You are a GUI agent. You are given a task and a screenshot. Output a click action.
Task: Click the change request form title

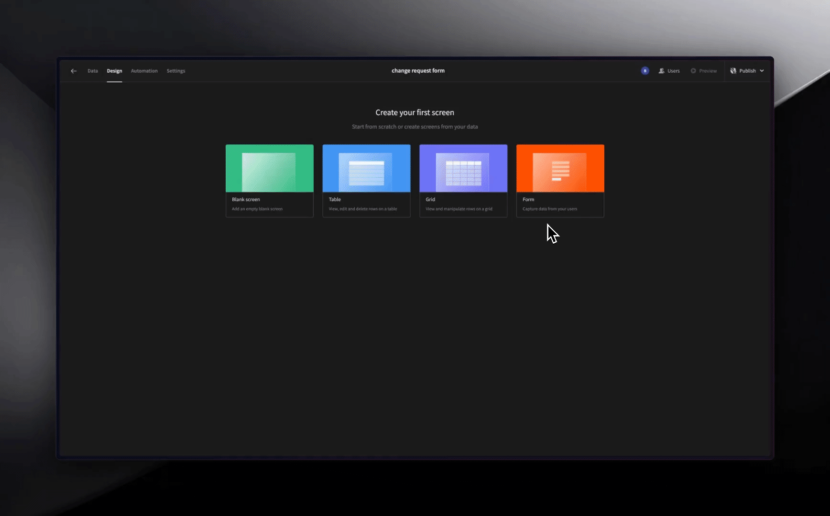coord(418,70)
